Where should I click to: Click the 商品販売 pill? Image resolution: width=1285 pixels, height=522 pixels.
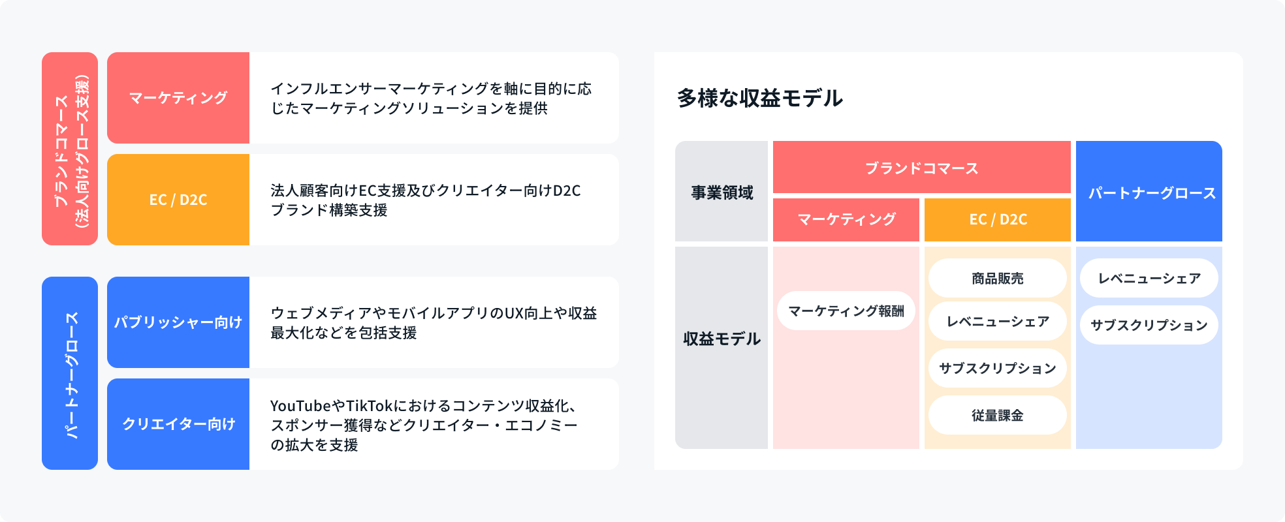[997, 278]
